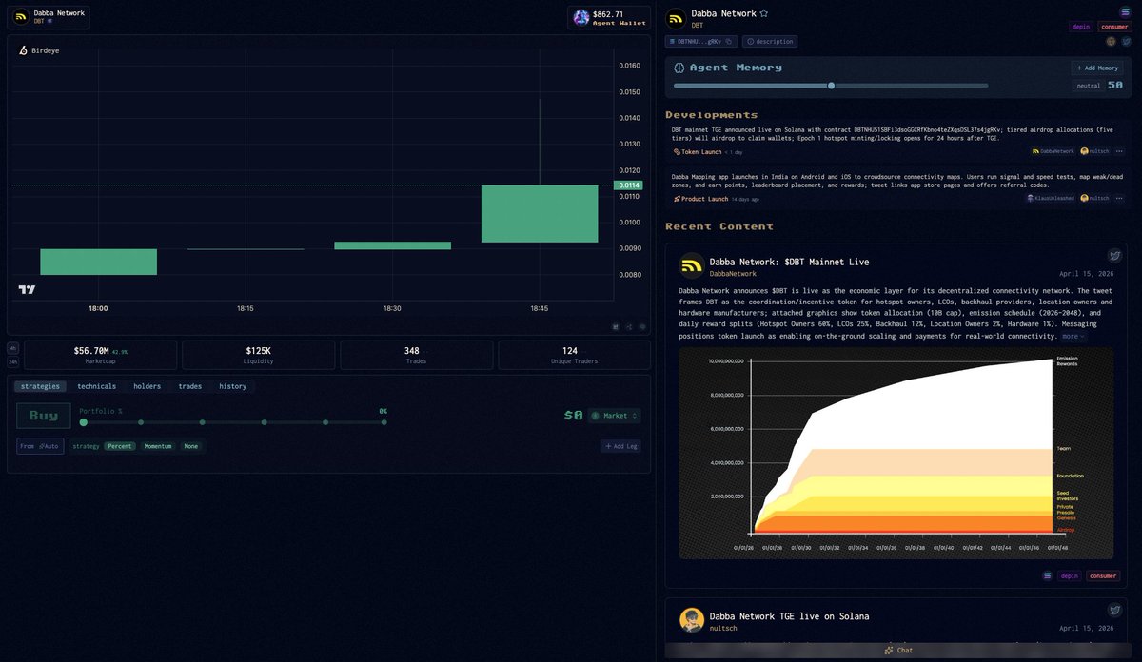Copy the DBTNHU...gRKv contract address
1142x662 pixels.
(x=729, y=41)
